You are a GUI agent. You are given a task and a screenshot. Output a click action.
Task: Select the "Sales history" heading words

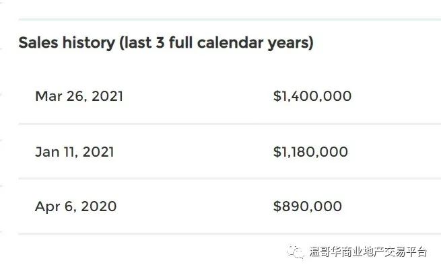tap(67, 43)
